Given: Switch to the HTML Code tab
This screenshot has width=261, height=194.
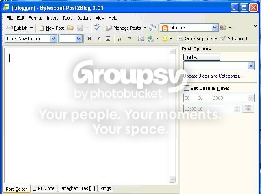Looking at the screenshot, I should [x=43, y=188].
